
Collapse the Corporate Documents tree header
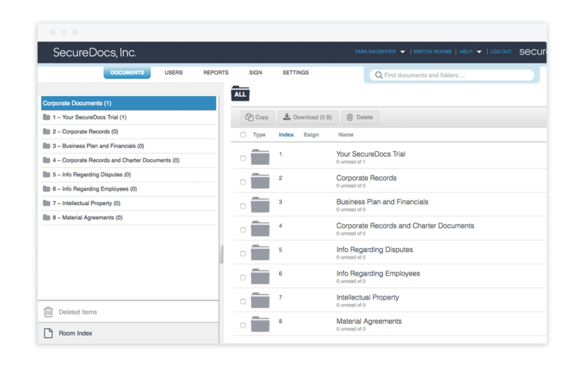click(x=129, y=103)
